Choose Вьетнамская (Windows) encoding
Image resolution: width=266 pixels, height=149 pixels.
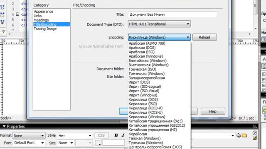coord(160,65)
